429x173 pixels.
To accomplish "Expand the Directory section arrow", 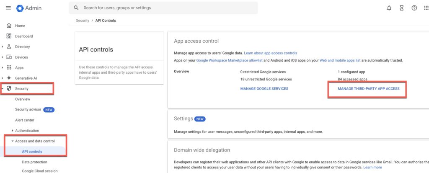I will 3,47.
